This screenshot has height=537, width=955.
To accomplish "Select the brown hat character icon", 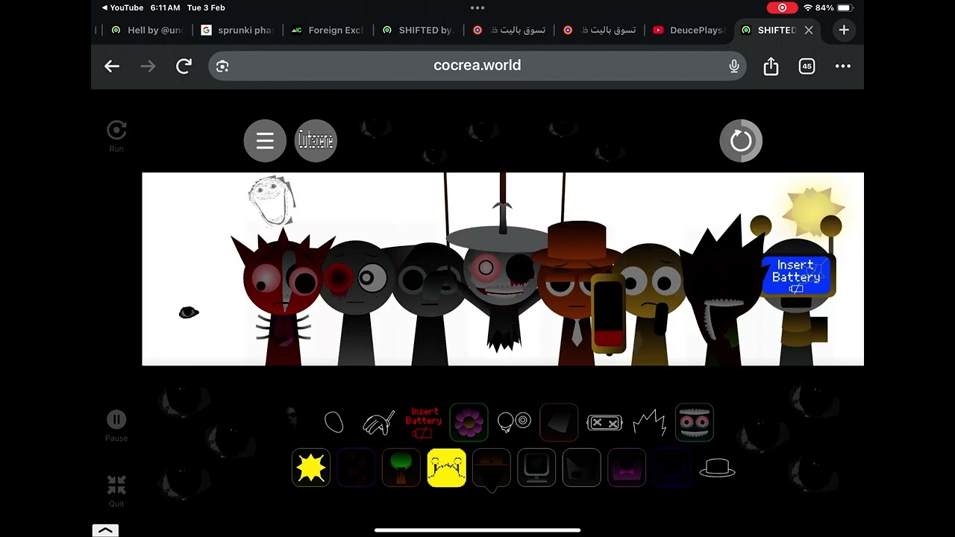I will click(491, 468).
